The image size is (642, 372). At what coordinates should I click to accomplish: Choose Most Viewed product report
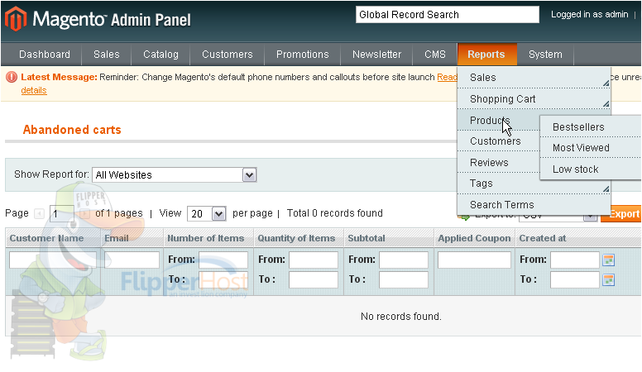point(591,148)
